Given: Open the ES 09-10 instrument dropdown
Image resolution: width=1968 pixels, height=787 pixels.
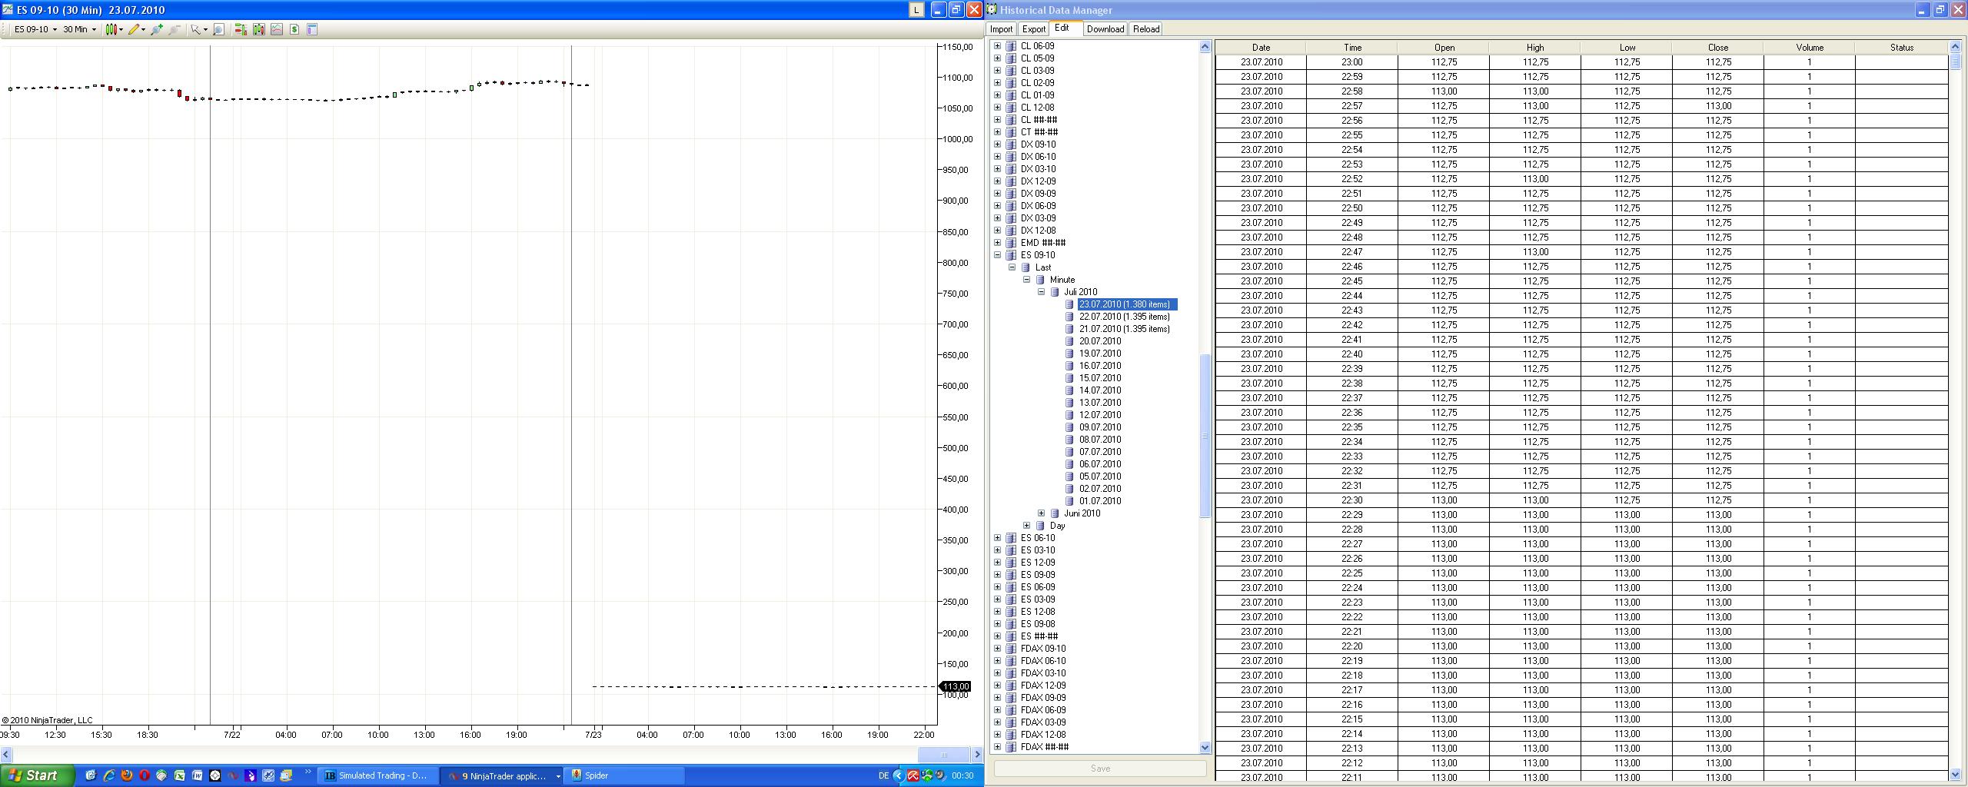Looking at the screenshot, I should [x=35, y=29].
